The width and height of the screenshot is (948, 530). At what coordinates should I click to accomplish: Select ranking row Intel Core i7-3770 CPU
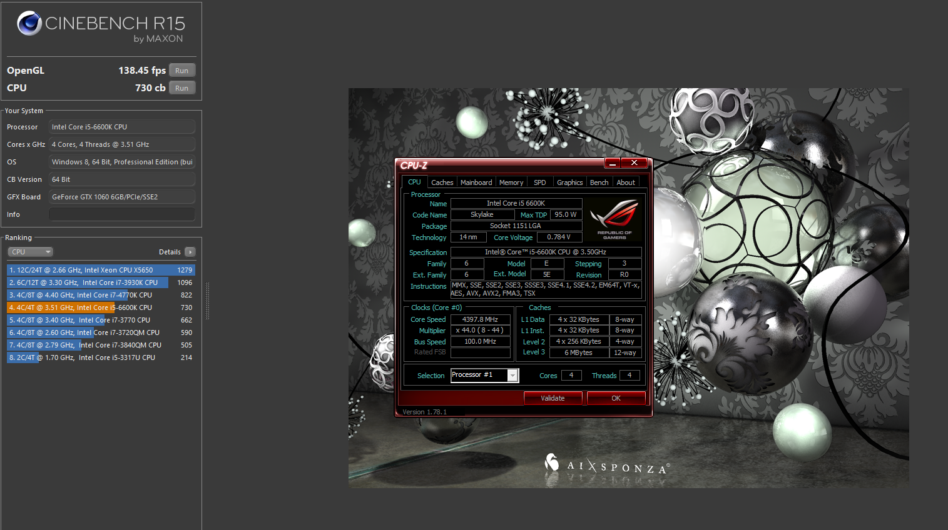click(x=101, y=320)
